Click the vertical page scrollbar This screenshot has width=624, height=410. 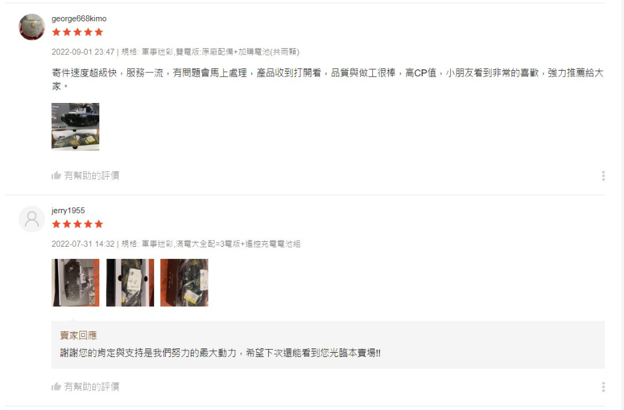[x=622, y=205]
